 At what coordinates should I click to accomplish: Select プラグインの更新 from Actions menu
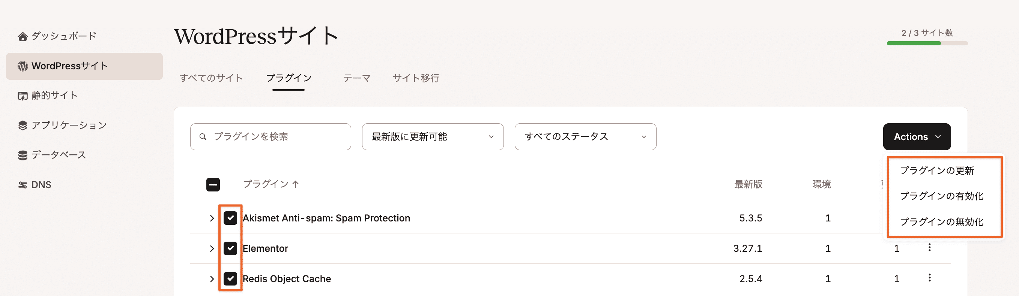pos(937,171)
